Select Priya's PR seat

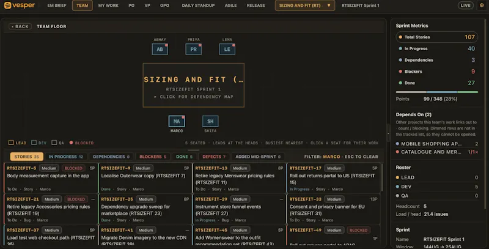[193, 50]
